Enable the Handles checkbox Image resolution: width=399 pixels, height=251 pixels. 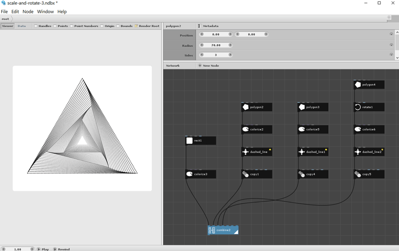click(x=36, y=26)
